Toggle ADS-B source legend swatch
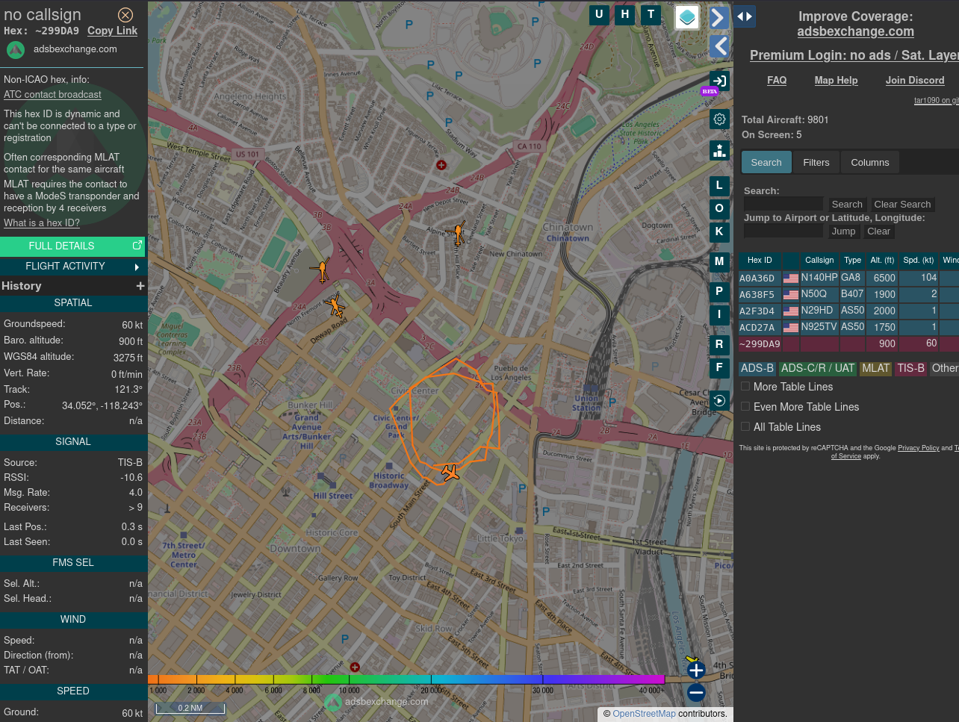Screen dimensions: 959x722 coord(757,368)
